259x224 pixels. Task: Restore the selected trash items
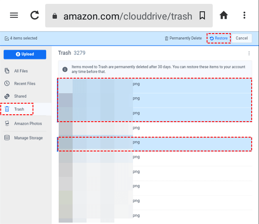pyautogui.click(x=219, y=38)
